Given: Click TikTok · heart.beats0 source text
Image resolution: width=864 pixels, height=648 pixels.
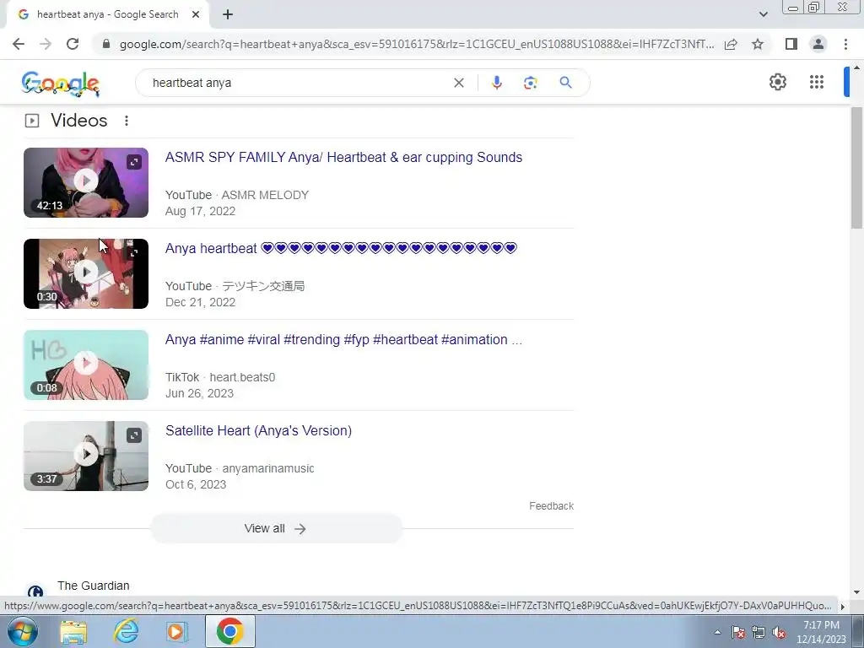Looking at the screenshot, I should click(220, 377).
